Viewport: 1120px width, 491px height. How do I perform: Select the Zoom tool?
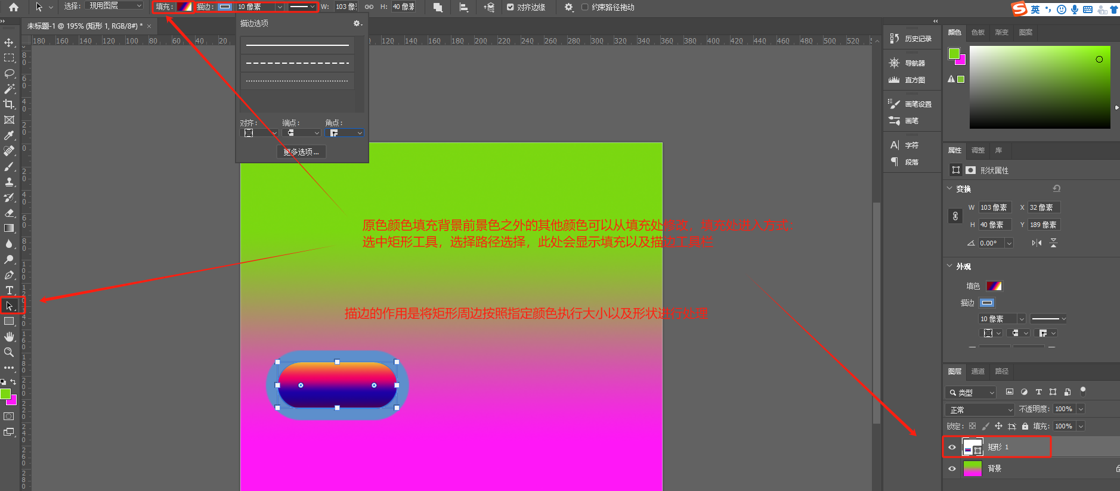[9, 352]
